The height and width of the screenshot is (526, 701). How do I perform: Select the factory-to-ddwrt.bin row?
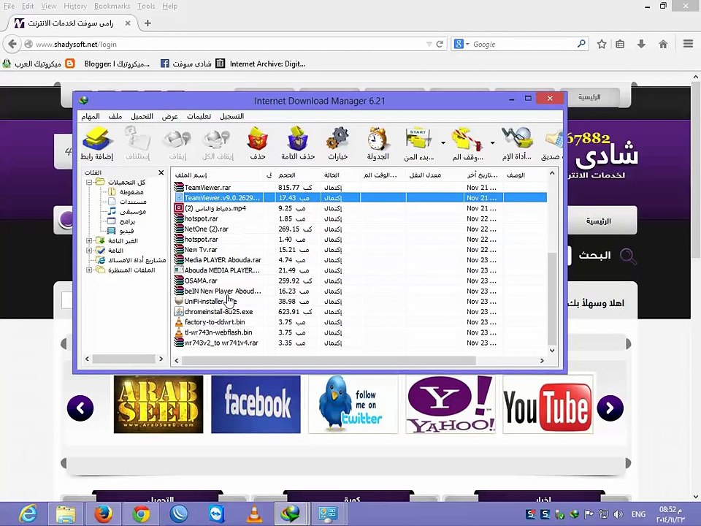pos(360,322)
